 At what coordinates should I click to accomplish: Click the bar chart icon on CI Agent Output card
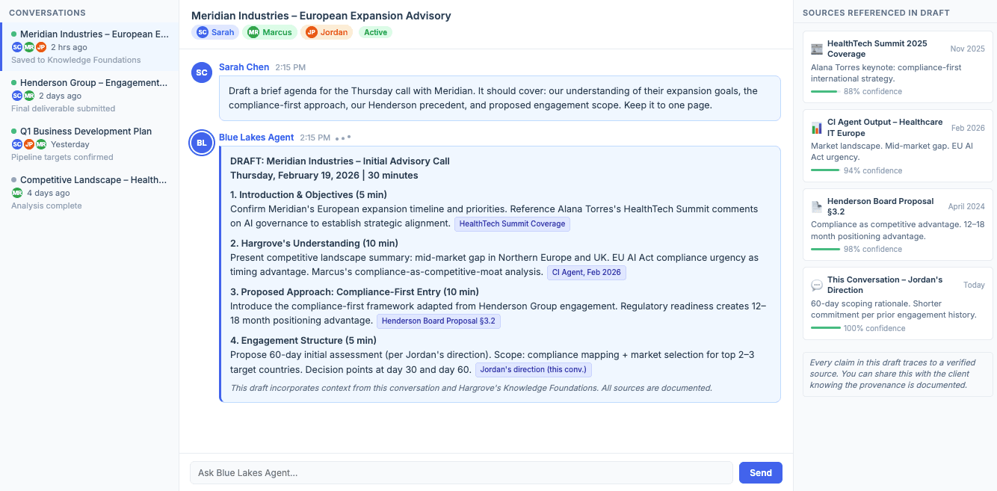817,126
